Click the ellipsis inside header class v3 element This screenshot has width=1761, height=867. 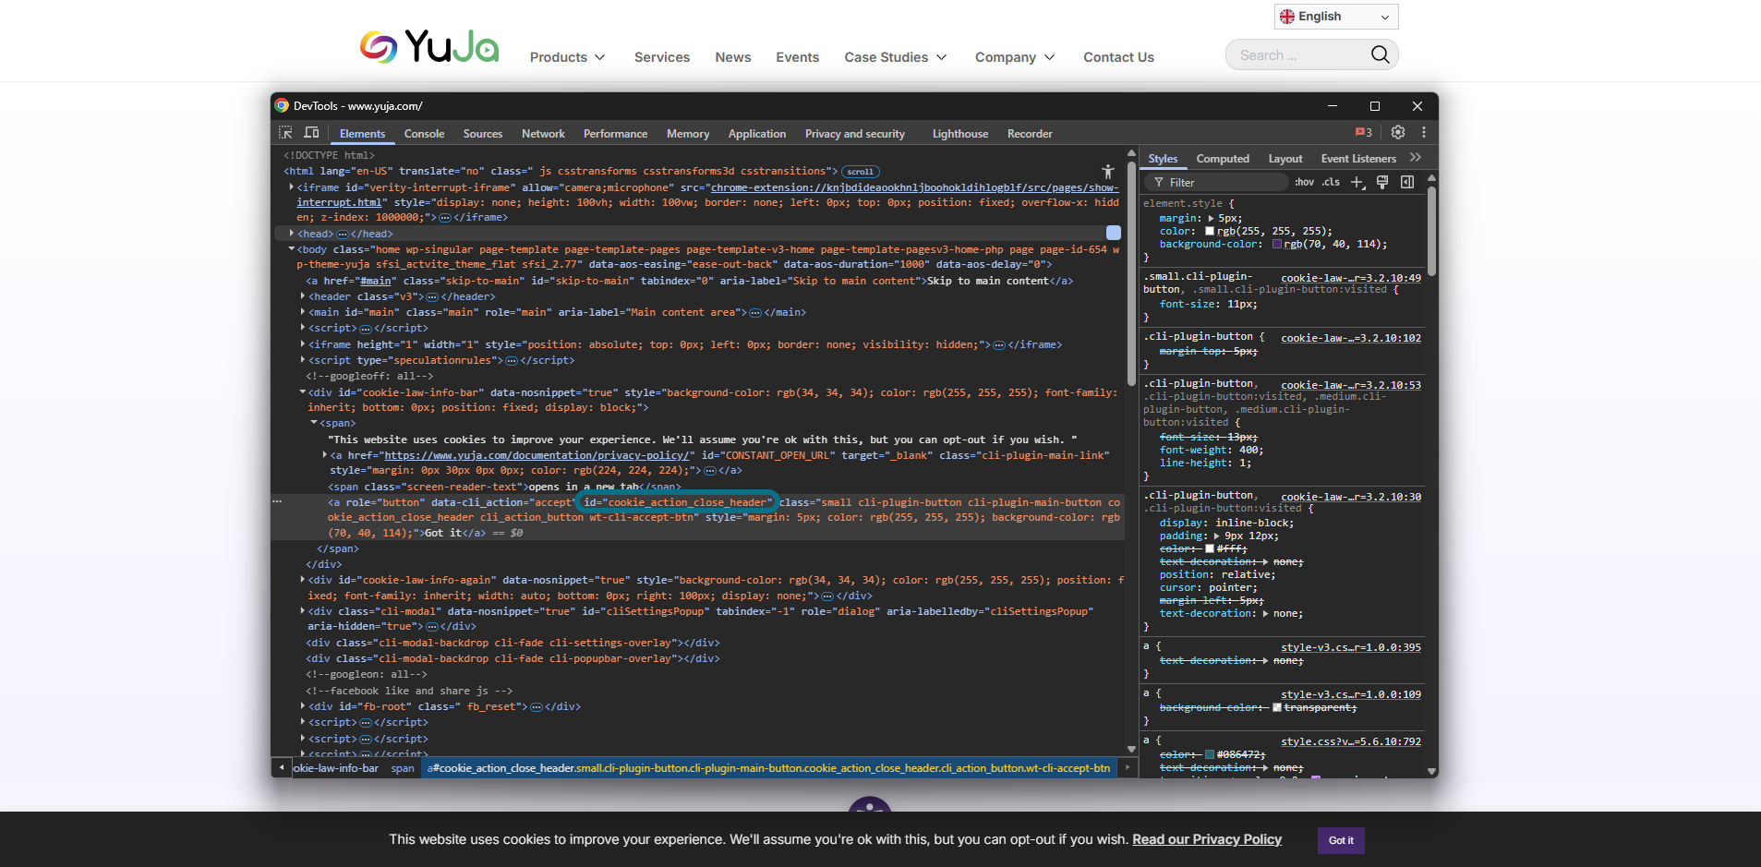tap(432, 297)
